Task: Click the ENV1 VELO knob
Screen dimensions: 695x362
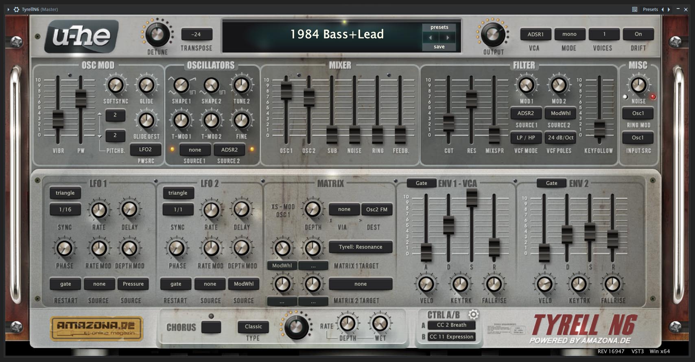Action: (426, 284)
